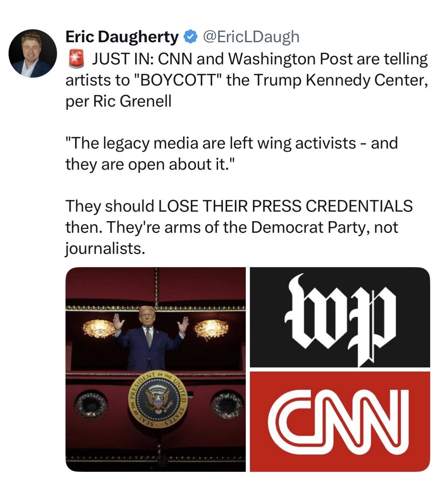Click the left chandelier in the photo
439x500 pixels.
pos(99,329)
